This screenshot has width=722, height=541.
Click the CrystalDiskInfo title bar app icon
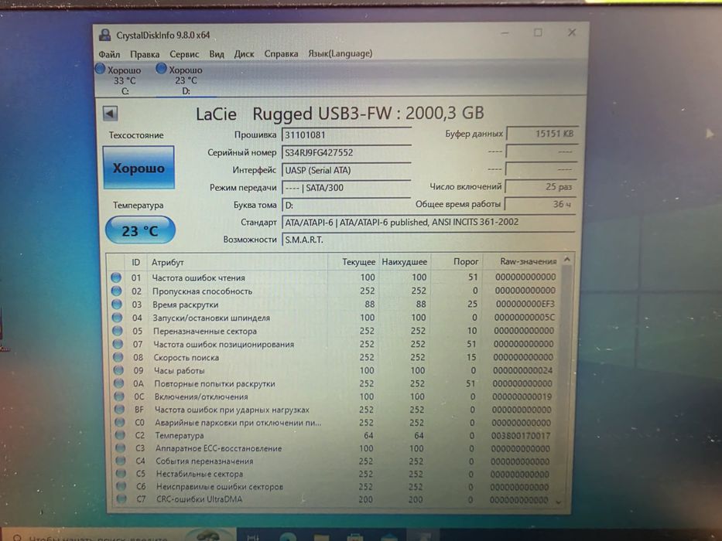105,35
